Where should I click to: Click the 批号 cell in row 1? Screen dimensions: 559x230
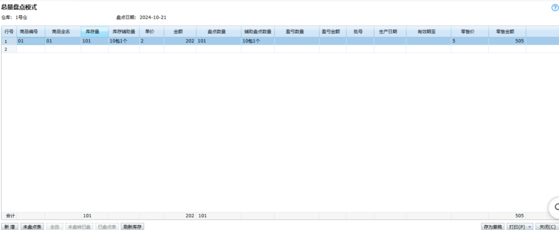click(x=359, y=41)
